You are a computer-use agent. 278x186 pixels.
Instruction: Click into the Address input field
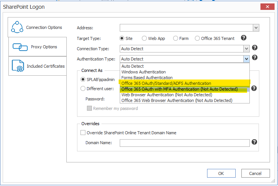(186, 28)
